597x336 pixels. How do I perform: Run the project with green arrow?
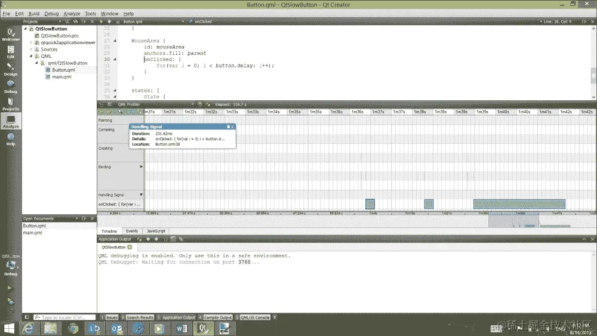coord(10,288)
